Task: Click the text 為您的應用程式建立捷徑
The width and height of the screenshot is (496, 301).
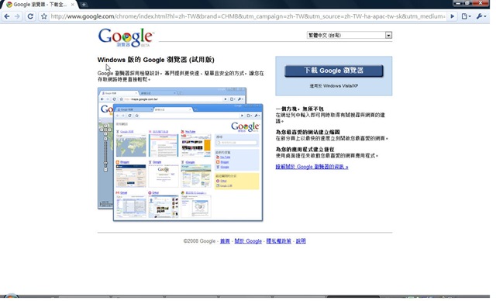Action: point(305,150)
